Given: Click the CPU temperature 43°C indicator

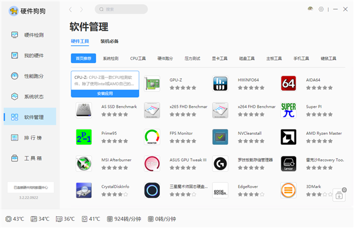Looking at the screenshot, I should click(x=15, y=219).
